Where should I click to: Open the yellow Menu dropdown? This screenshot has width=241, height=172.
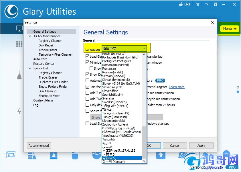pyautogui.click(x=230, y=29)
